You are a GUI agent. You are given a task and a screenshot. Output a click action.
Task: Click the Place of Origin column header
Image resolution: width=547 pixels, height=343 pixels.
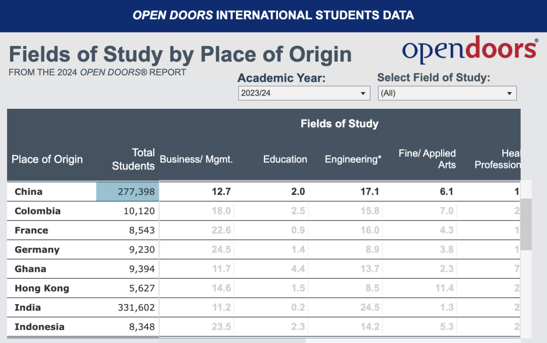47,159
